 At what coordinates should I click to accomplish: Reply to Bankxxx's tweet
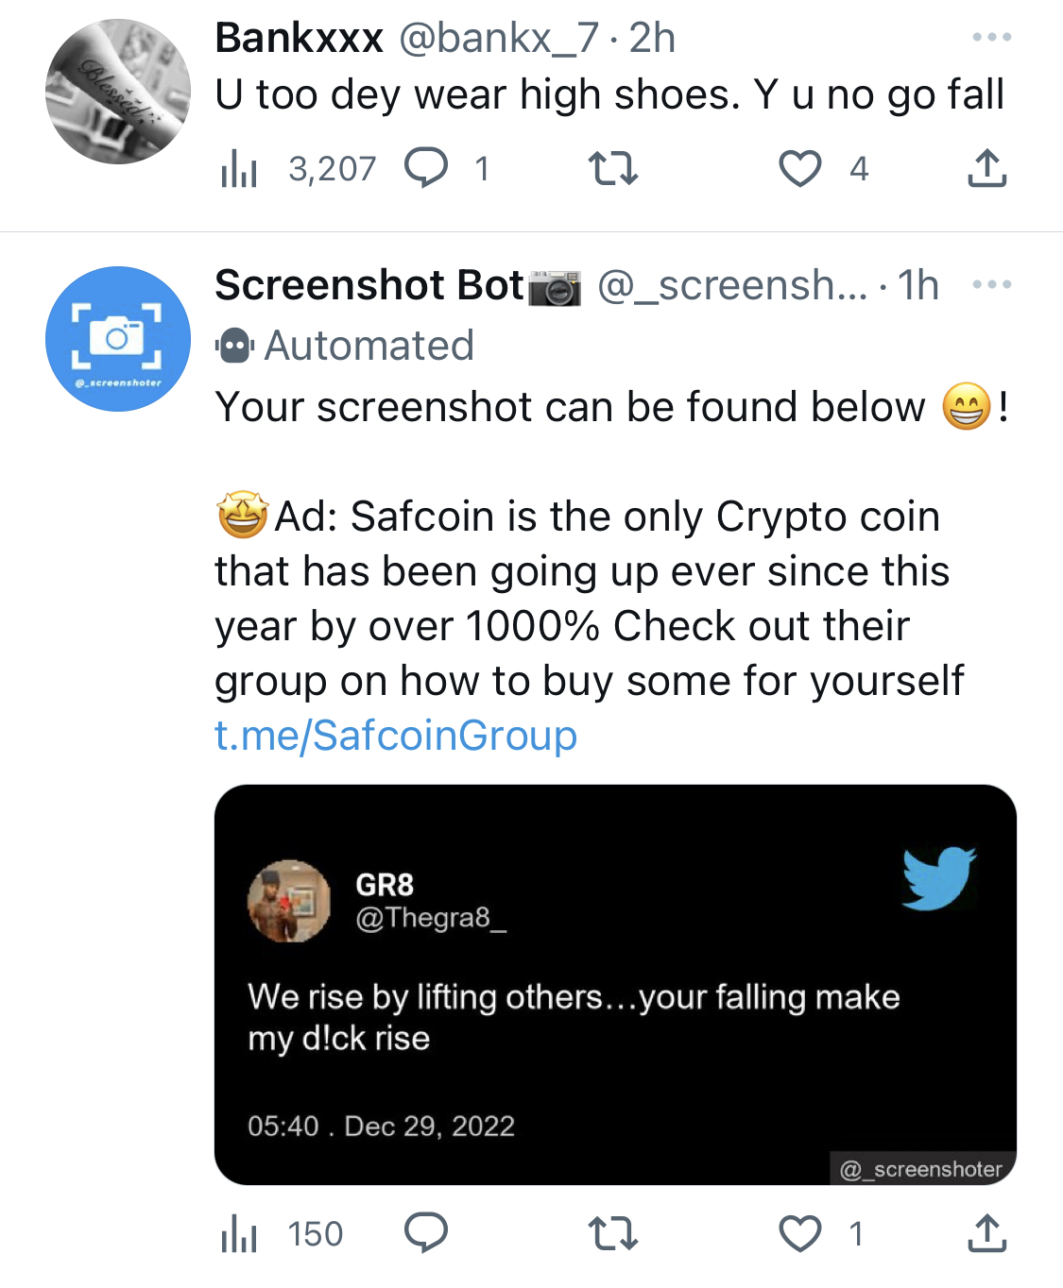click(x=426, y=169)
